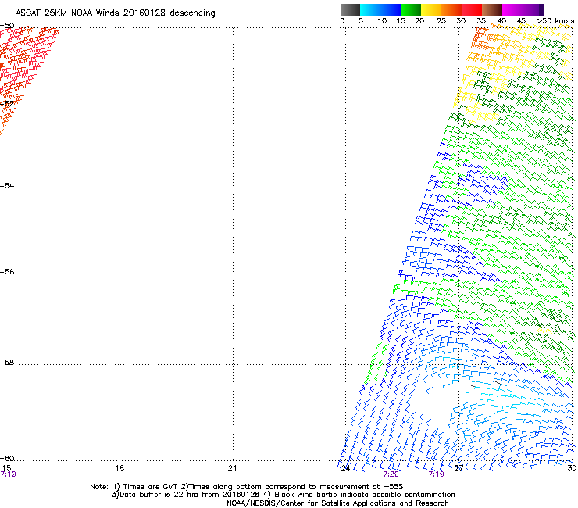Click the purple '7:19' time label beside '7:20'
578x508 pixels.
[x=436, y=474]
